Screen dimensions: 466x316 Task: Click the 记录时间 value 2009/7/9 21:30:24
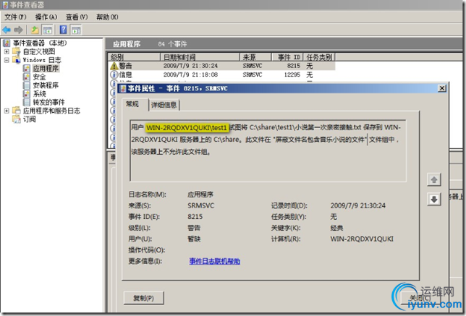tap(357, 205)
